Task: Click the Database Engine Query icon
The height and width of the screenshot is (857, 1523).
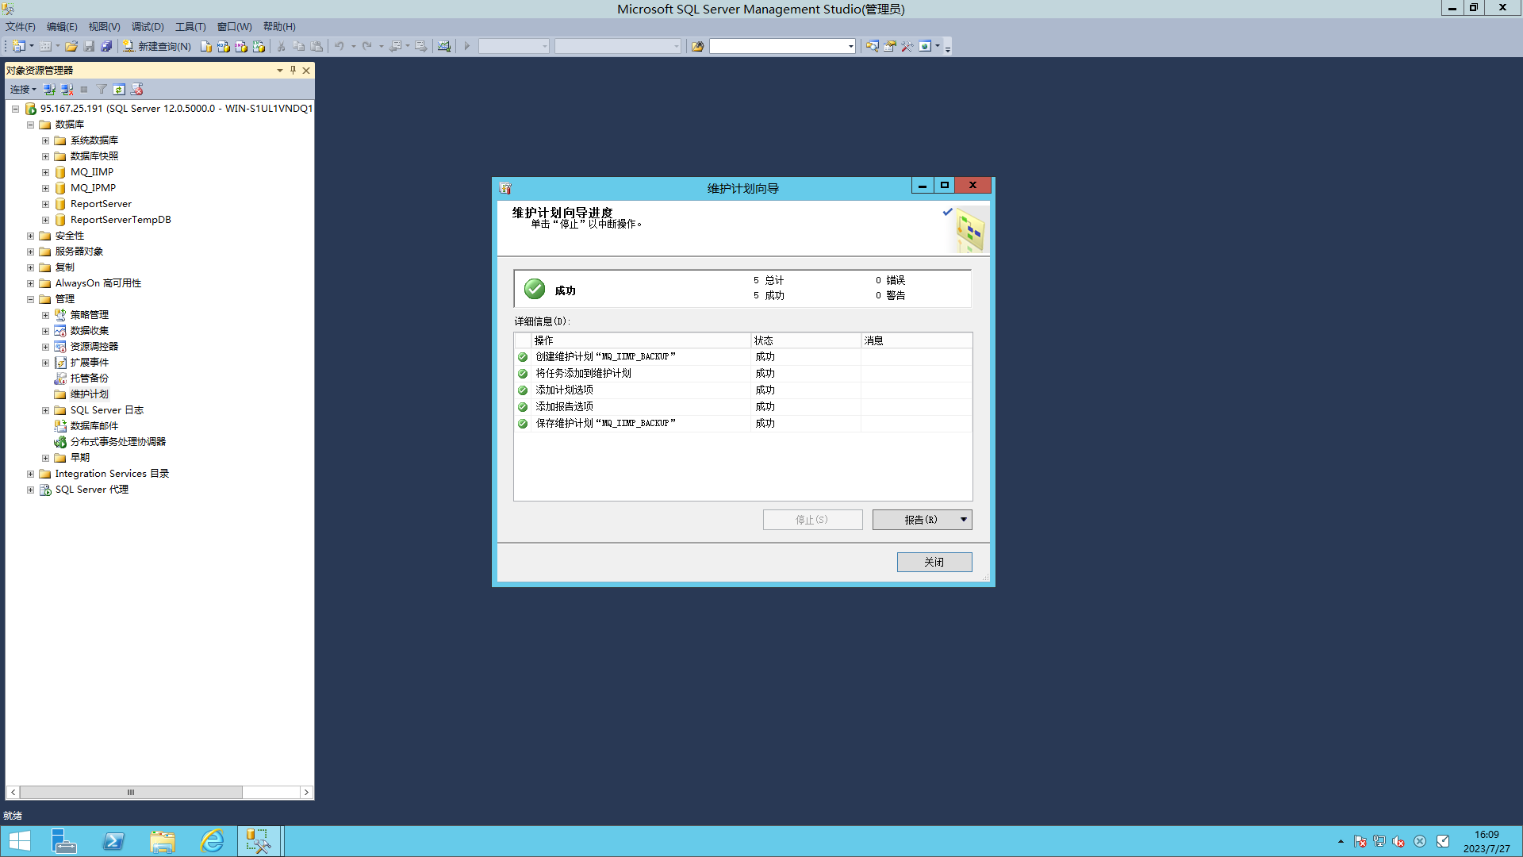Action: point(206,46)
